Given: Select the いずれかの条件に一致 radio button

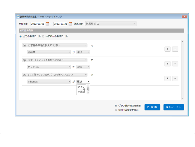Looking at the screenshot, I should [43, 36].
